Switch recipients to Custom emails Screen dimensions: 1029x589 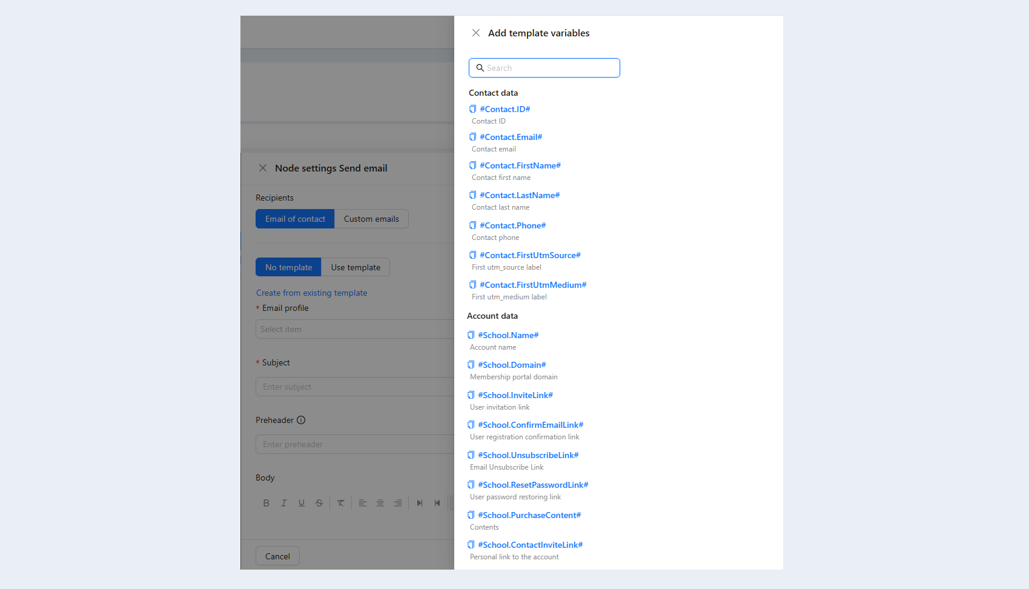pos(371,219)
